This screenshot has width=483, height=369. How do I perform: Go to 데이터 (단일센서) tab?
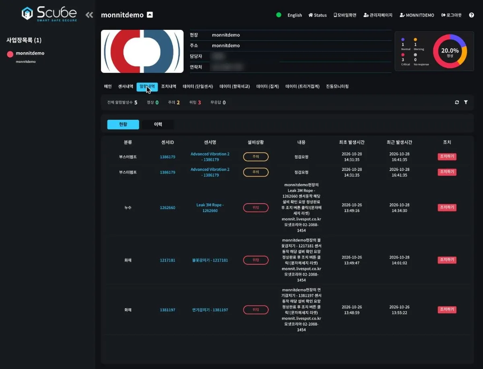[x=198, y=86]
